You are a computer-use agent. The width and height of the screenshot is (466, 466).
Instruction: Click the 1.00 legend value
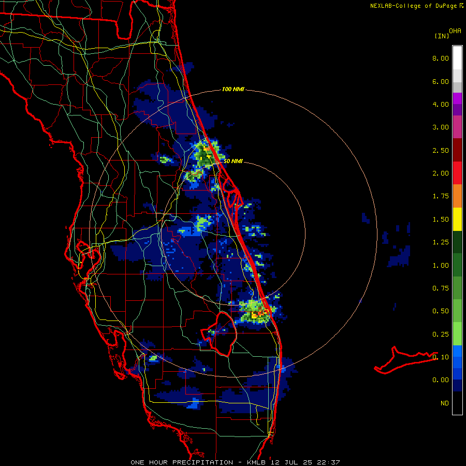tap(441, 266)
